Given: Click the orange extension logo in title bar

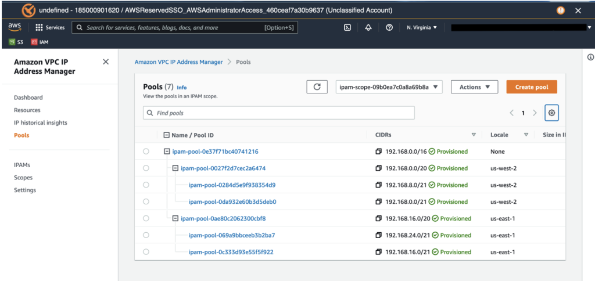Looking at the screenshot, I should [x=29, y=10].
